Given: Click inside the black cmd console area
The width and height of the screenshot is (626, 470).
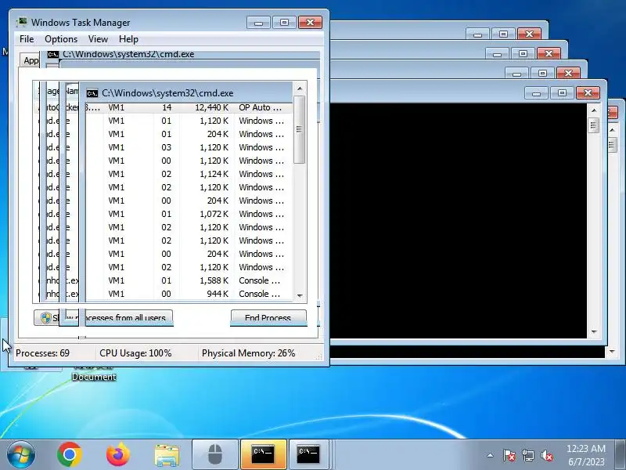Looking at the screenshot, I should pyautogui.click(x=459, y=221).
